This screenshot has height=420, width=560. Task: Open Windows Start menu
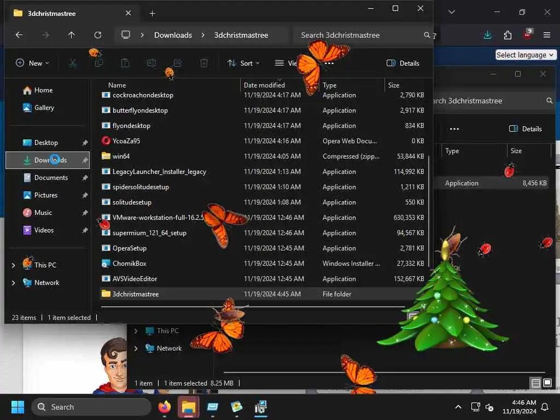17,407
